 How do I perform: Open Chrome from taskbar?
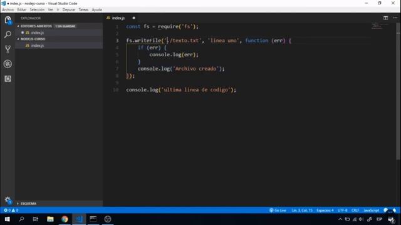pyautogui.click(x=65, y=219)
